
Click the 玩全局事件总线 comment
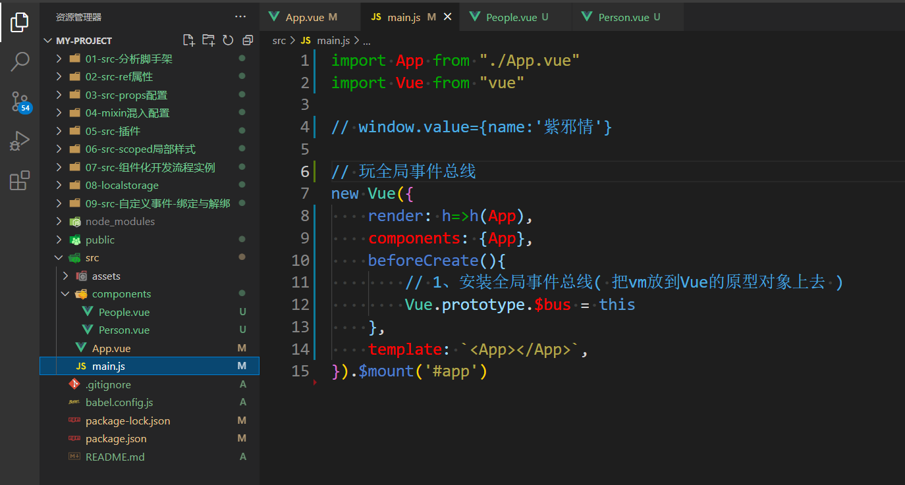tap(403, 172)
